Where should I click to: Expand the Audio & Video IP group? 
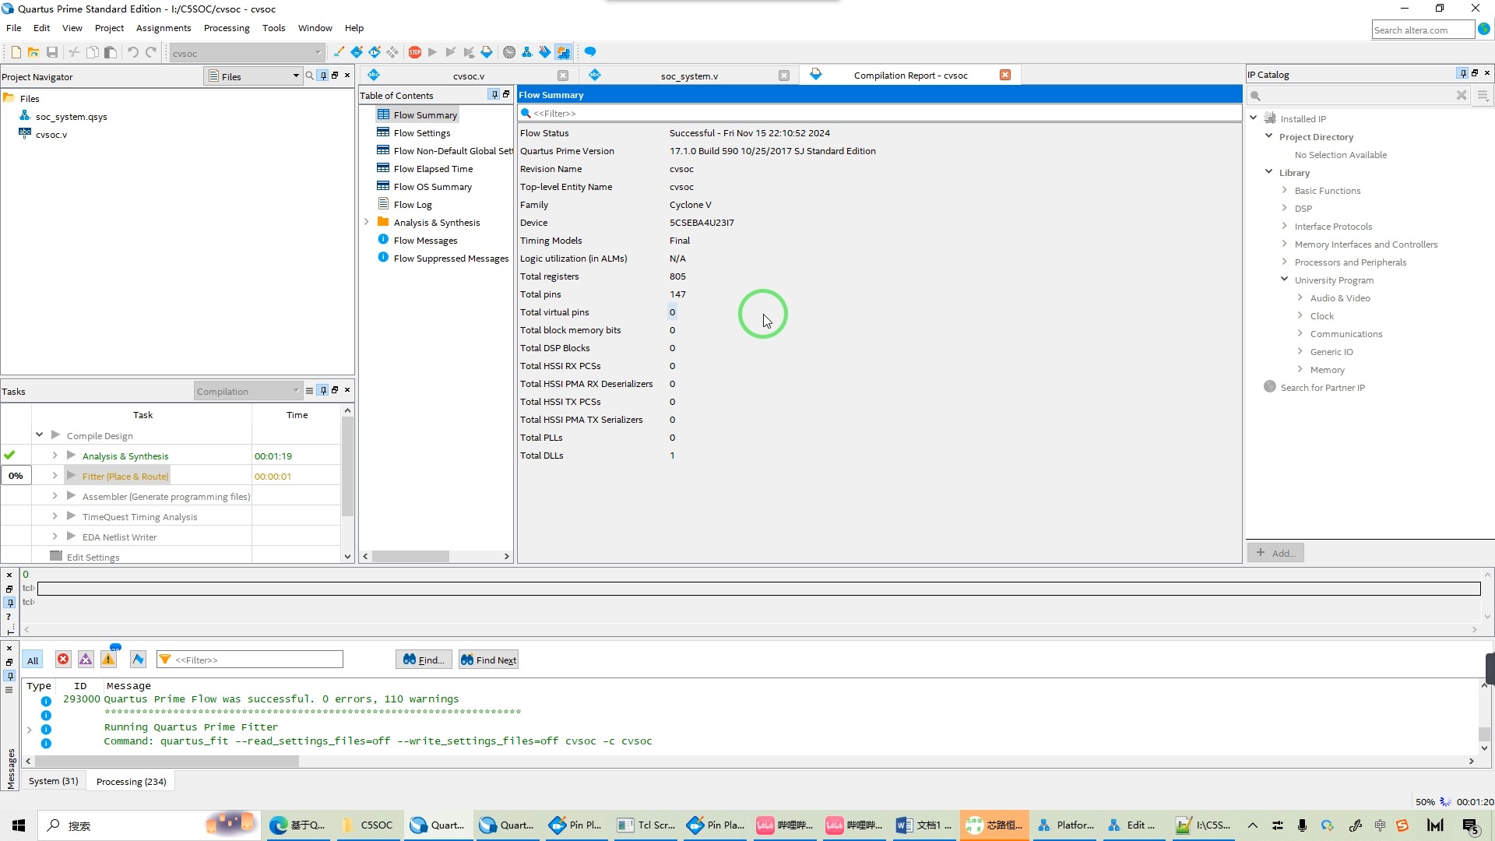[x=1300, y=297]
